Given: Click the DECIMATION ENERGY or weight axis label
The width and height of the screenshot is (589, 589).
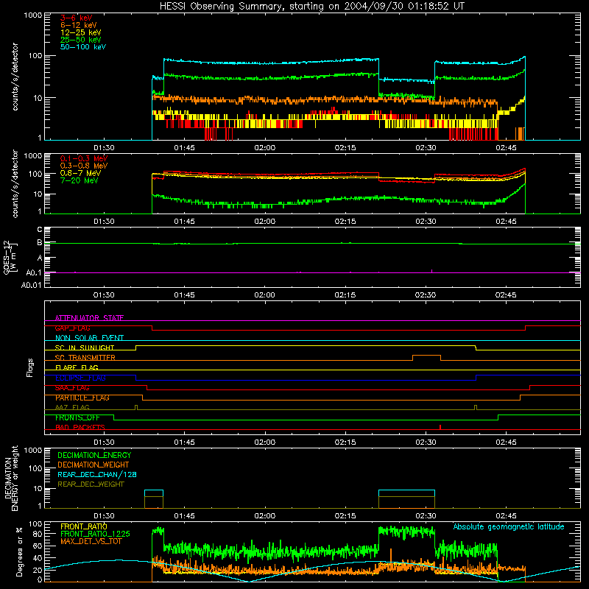Looking at the screenshot, I should click(11, 478).
